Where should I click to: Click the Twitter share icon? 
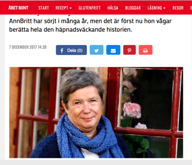coord(96,50)
